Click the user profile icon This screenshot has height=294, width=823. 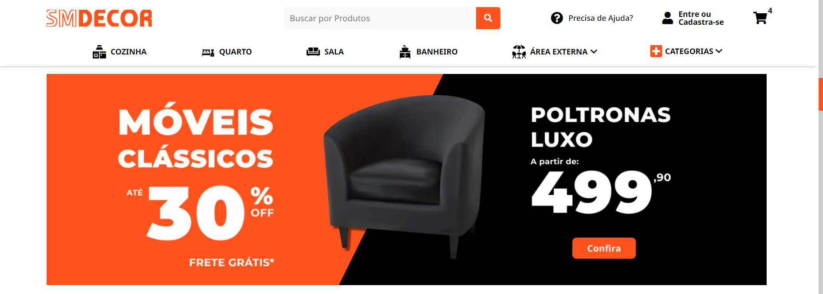[667, 18]
